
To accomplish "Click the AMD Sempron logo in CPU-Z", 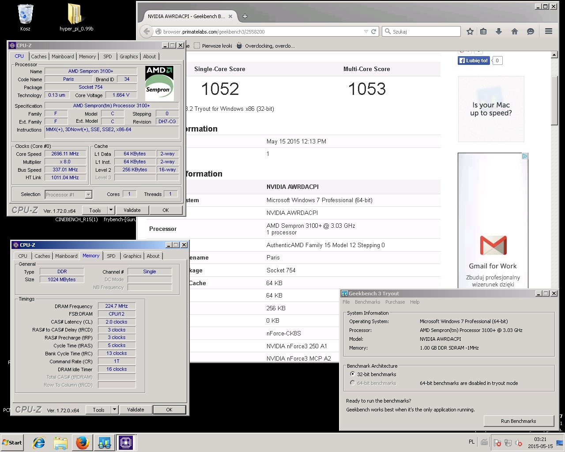I will (159, 83).
